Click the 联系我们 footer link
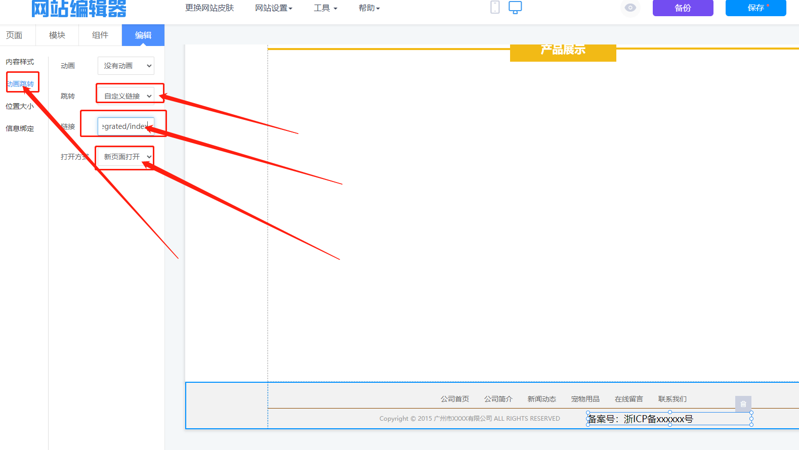Screen dimensions: 799x450 click(x=672, y=399)
